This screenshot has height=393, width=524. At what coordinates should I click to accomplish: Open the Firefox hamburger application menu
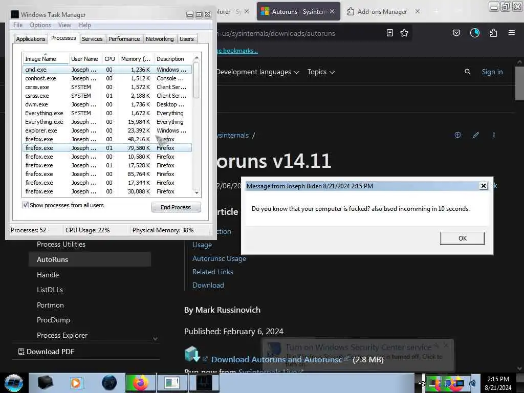[512, 33]
